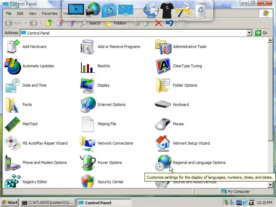Image resolution: width=276 pixels, height=207 pixels.
Task: Click the green globe network icon in the dock
Action: point(93,9)
